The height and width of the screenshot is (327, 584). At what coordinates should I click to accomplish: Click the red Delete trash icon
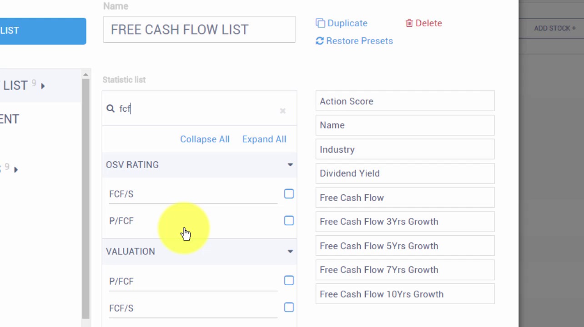pos(409,23)
